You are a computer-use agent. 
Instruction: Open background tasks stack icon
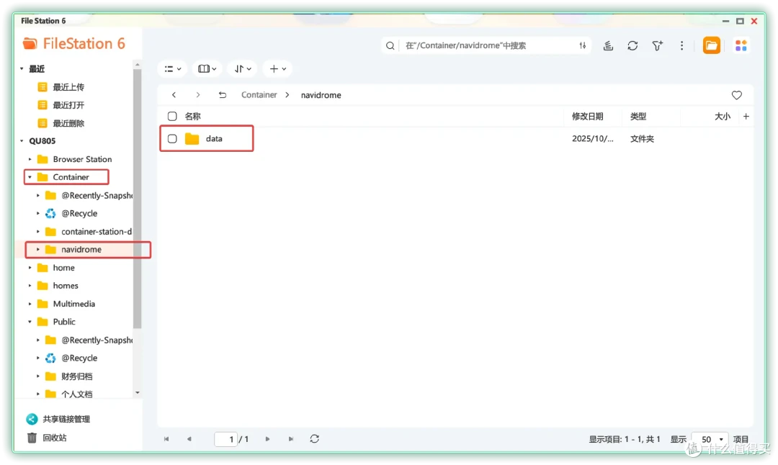[x=608, y=45]
